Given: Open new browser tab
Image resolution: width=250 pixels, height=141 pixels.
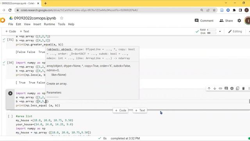Looking at the screenshot, I should point(45,3).
